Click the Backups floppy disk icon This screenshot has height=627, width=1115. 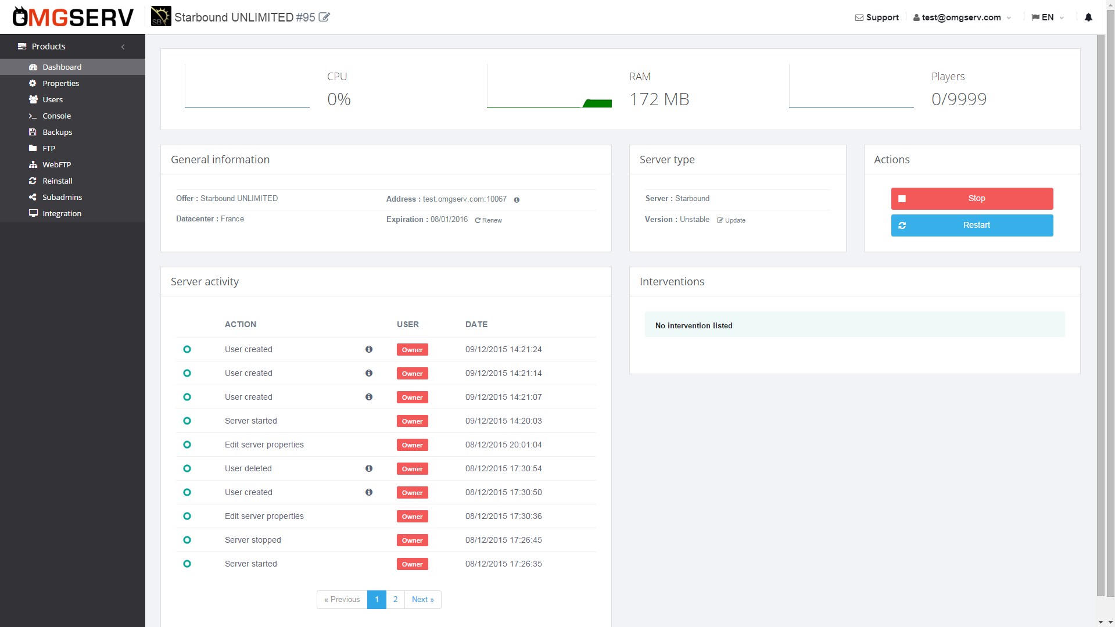tap(33, 132)
